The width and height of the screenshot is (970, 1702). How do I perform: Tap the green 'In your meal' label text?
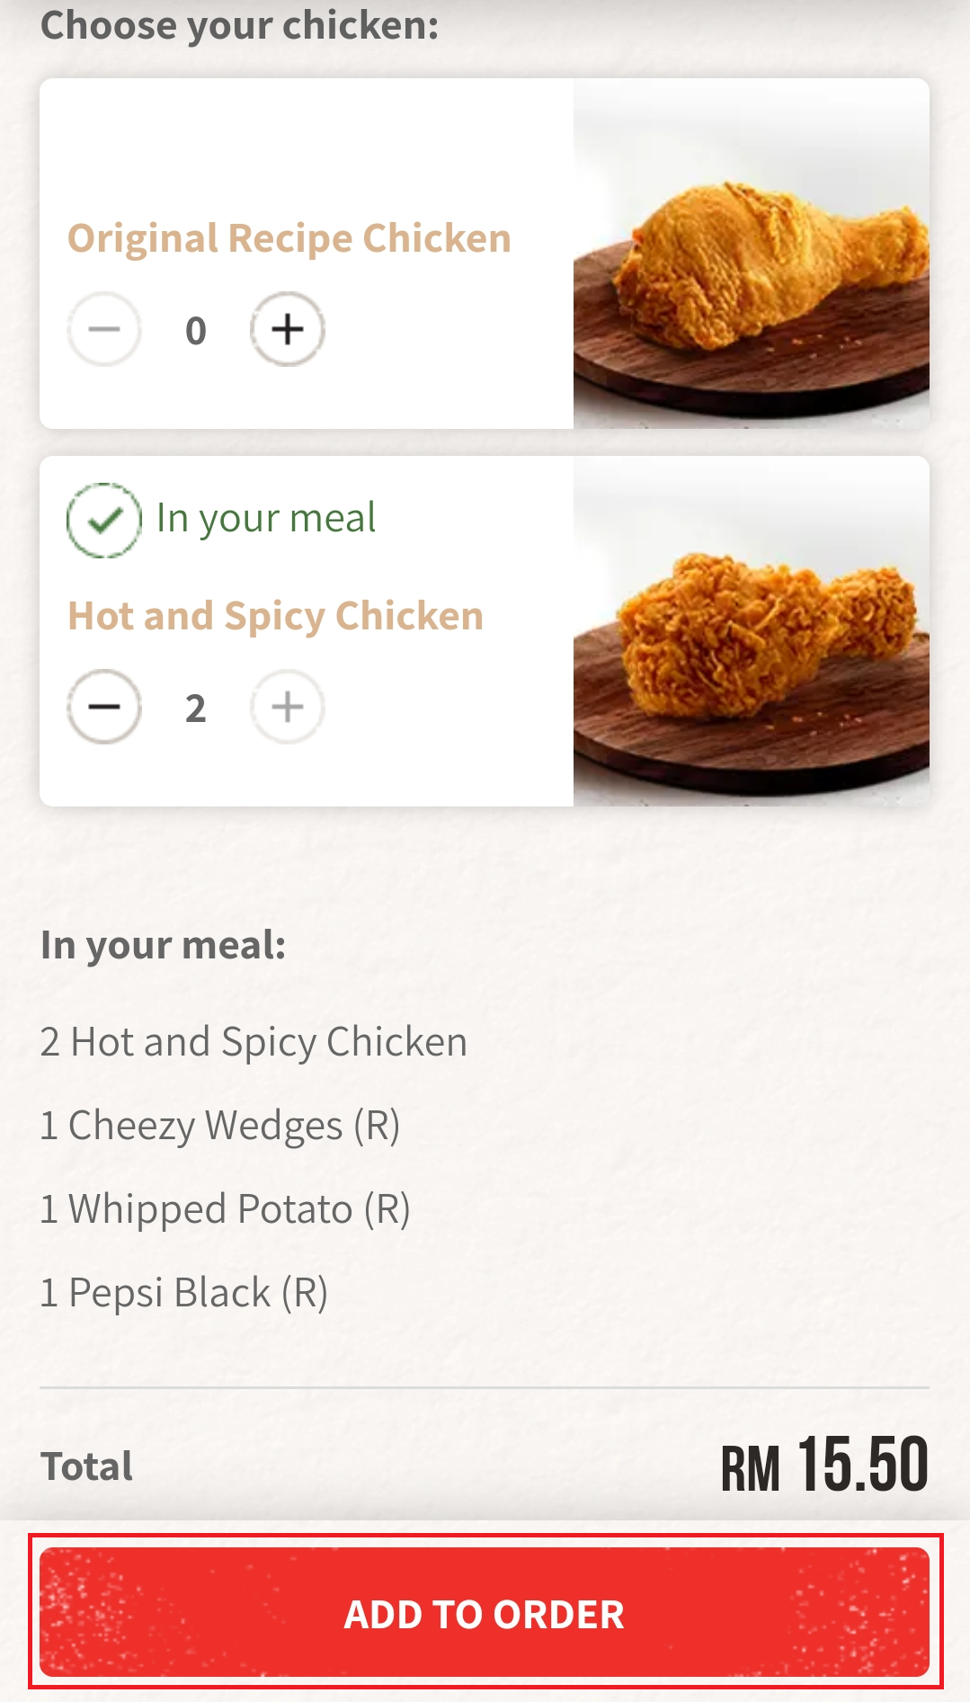click(266, 518)
